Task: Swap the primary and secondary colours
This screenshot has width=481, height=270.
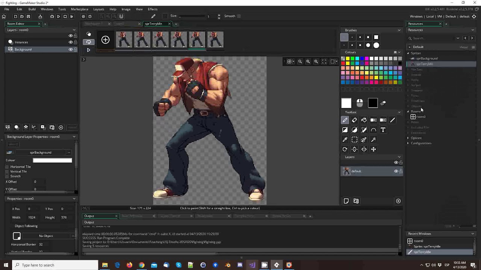Action: (383, 103)
